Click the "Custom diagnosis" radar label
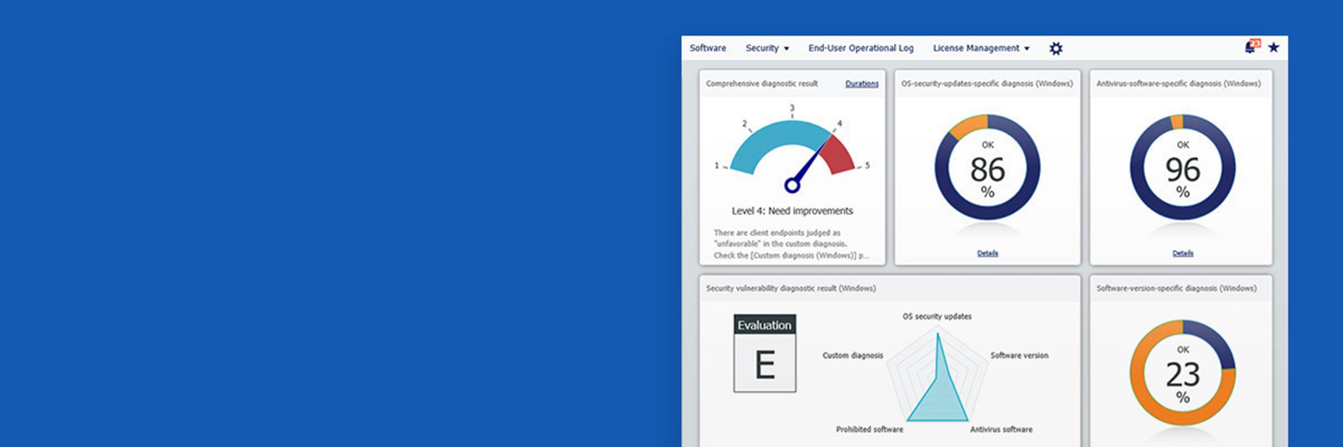This screenshot has width=1343, height=447. [853, 355]
